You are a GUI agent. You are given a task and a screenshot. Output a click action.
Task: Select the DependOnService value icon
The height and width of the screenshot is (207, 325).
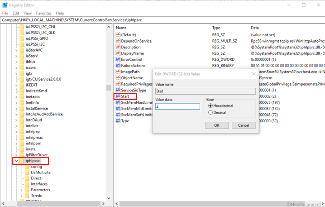pos(118,41)
